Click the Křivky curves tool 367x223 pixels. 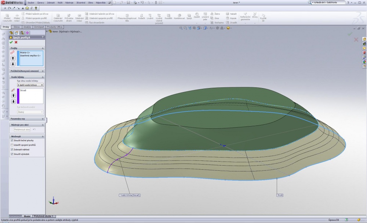255,16
